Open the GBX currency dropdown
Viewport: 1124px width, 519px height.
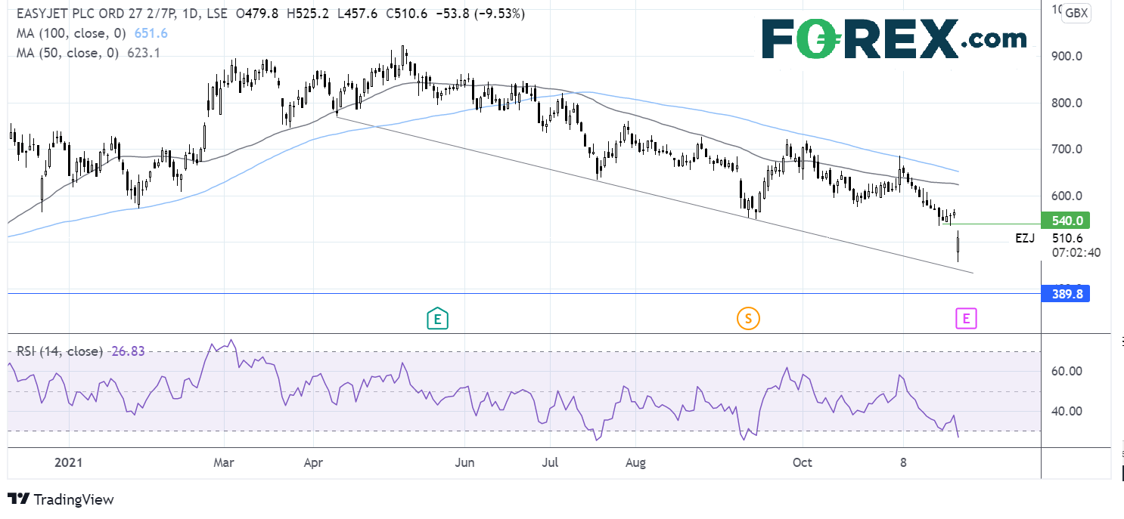1076,14
